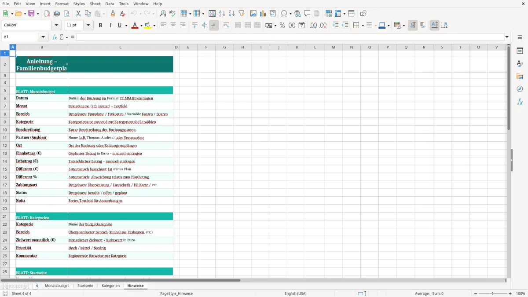Sort ascending A to Z

[222, 14]
